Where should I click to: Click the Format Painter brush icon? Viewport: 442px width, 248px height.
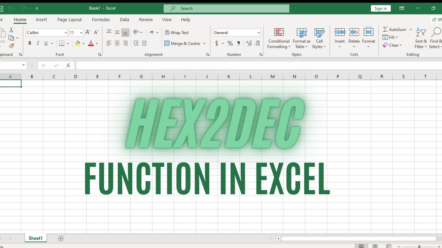(x=11, y=46)
